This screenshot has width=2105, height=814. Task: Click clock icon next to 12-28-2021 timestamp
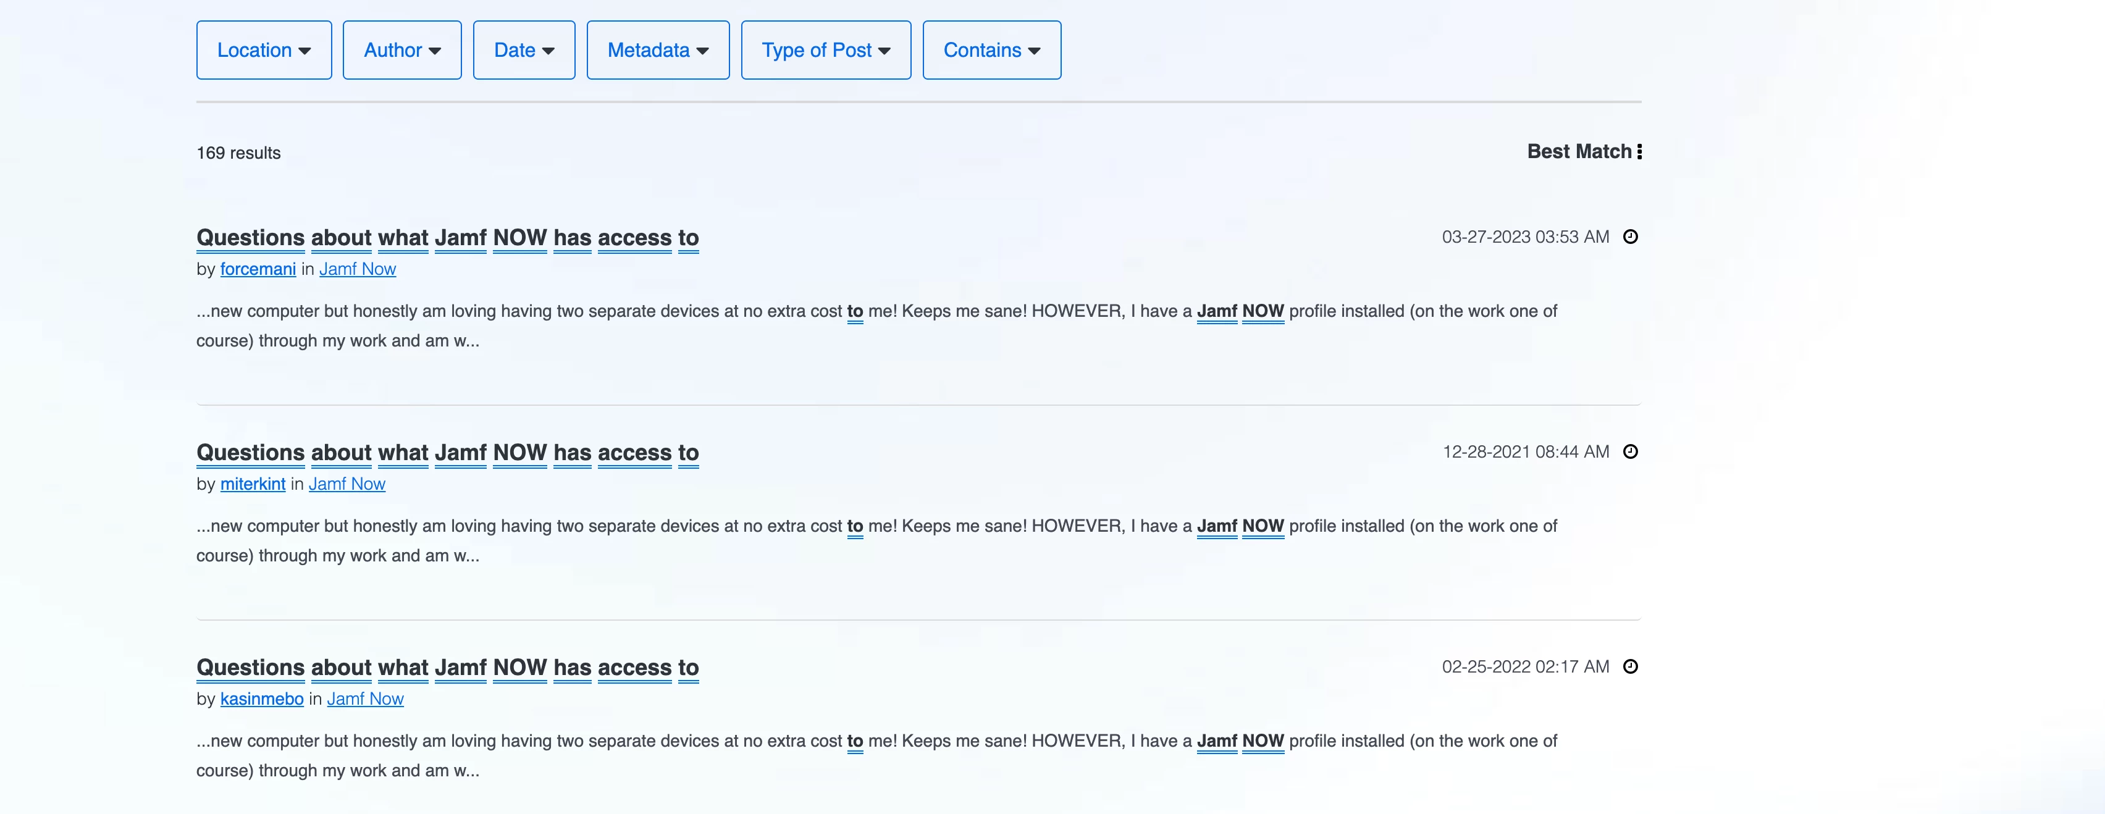click(x=1630, y=452)
